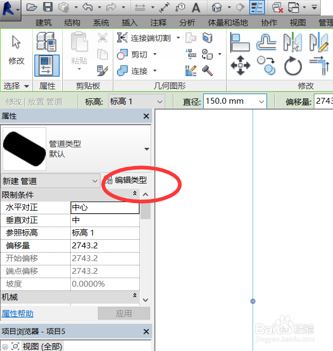Open the 体量和场地 ribbon tab

coord(228,23)
